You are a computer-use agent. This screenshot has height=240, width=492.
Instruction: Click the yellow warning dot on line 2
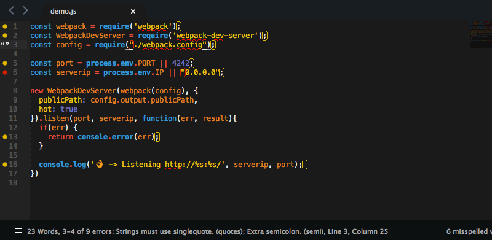5,36
